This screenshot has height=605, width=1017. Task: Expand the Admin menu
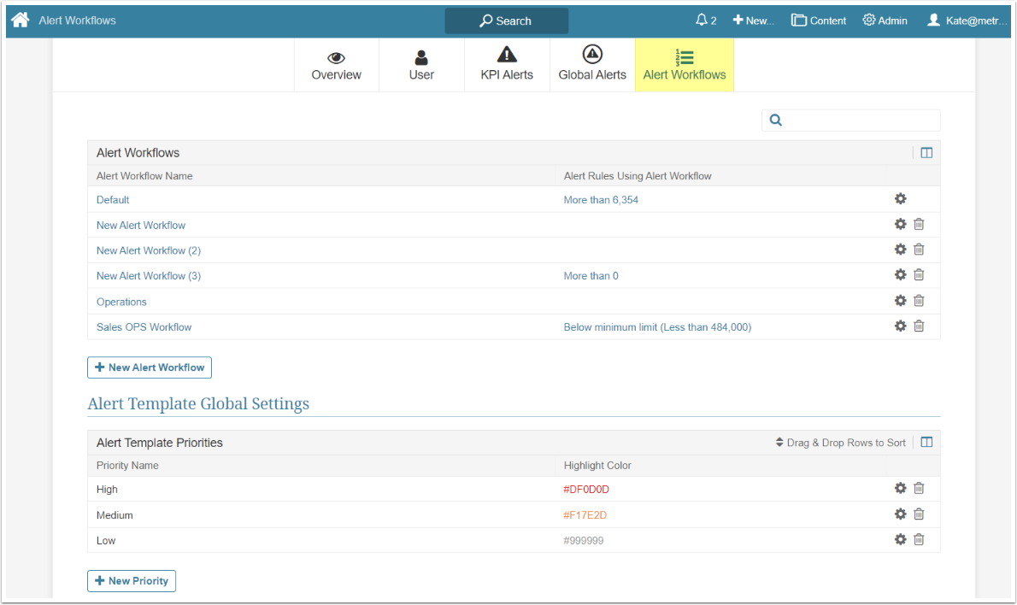[885, 21]
